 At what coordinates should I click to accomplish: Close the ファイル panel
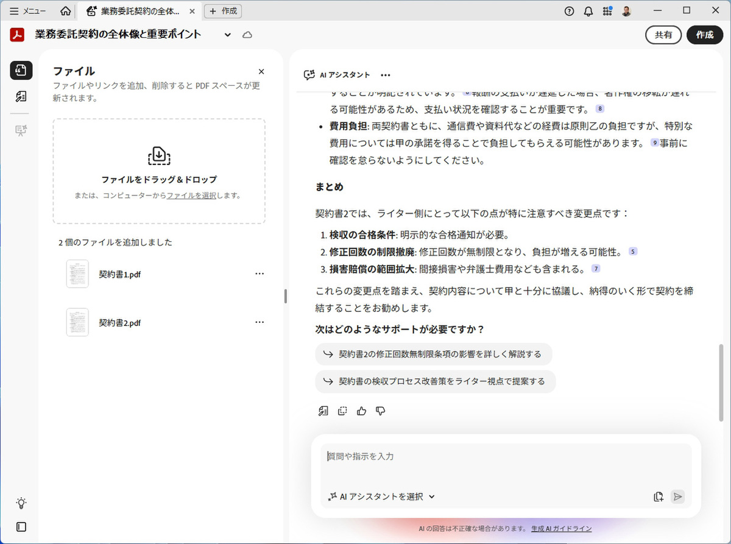click(261, 71)
